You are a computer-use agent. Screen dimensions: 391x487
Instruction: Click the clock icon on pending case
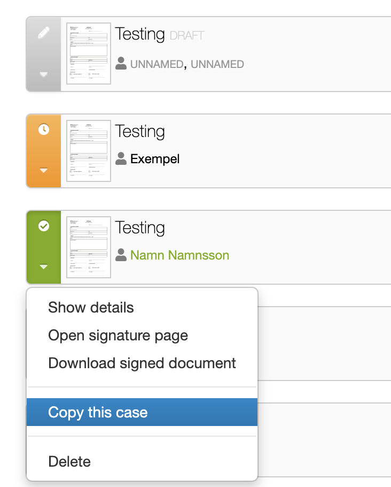click(44, 129)
